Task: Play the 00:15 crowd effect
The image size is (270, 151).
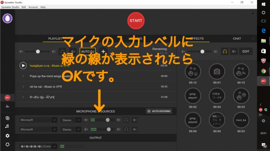Action: coord(241,72)
